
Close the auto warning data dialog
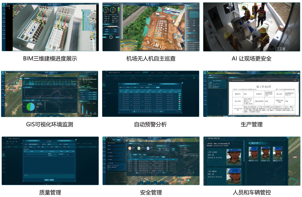pos(182,83)
